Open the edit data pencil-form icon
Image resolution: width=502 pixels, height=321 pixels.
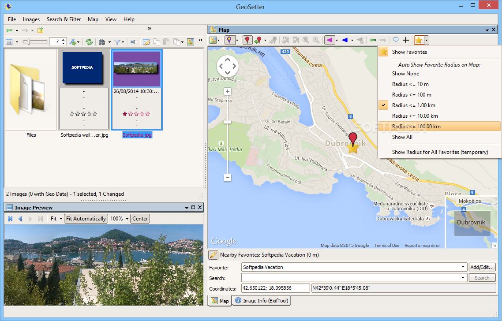click(x=146, y=42)
